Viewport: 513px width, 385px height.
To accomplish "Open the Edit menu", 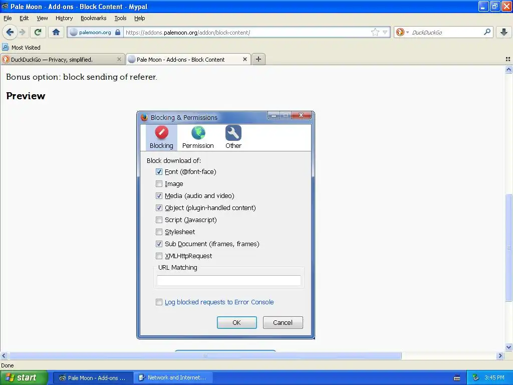I will (24, 18).
